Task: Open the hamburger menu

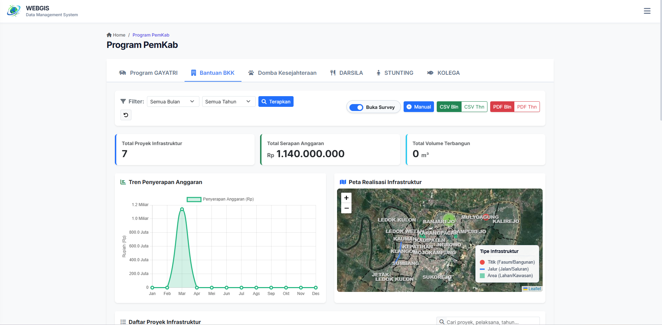Action: tap(647, 11)
